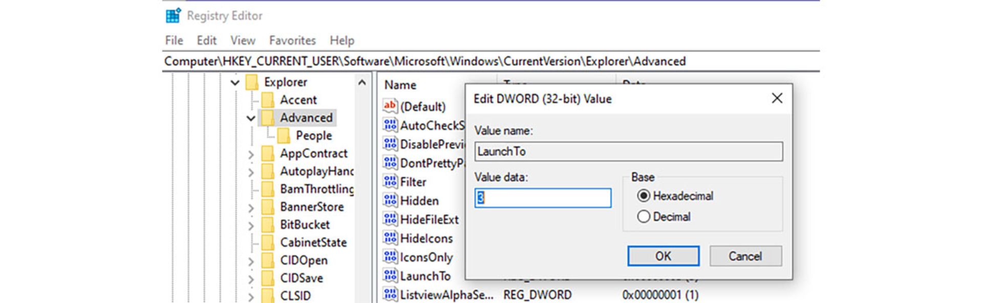Open the Favorites menu
The image size is (983, 303).
coord(292,40)
